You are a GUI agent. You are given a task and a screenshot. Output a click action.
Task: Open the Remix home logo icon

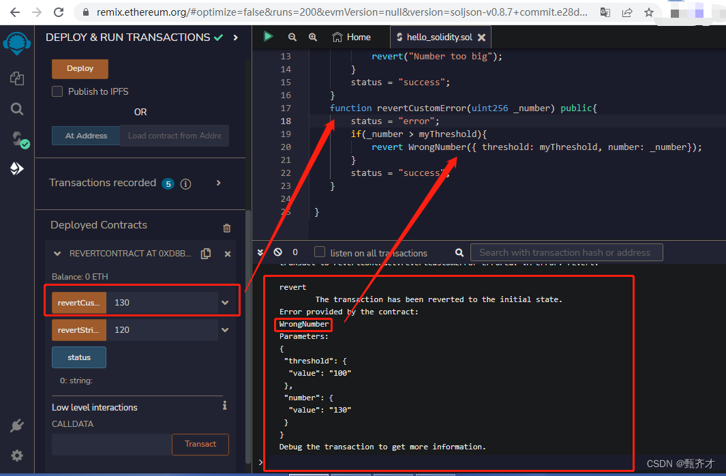point(16,44)
